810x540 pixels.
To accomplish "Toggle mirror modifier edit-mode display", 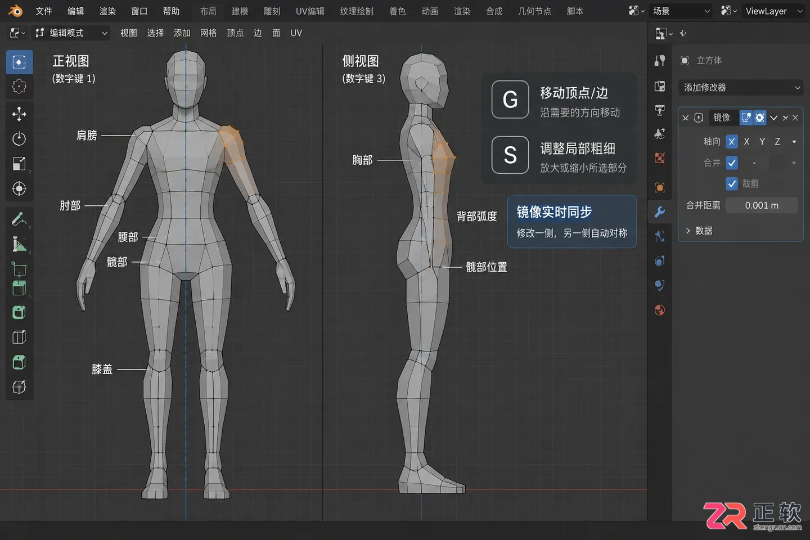I will click(746, 118).
